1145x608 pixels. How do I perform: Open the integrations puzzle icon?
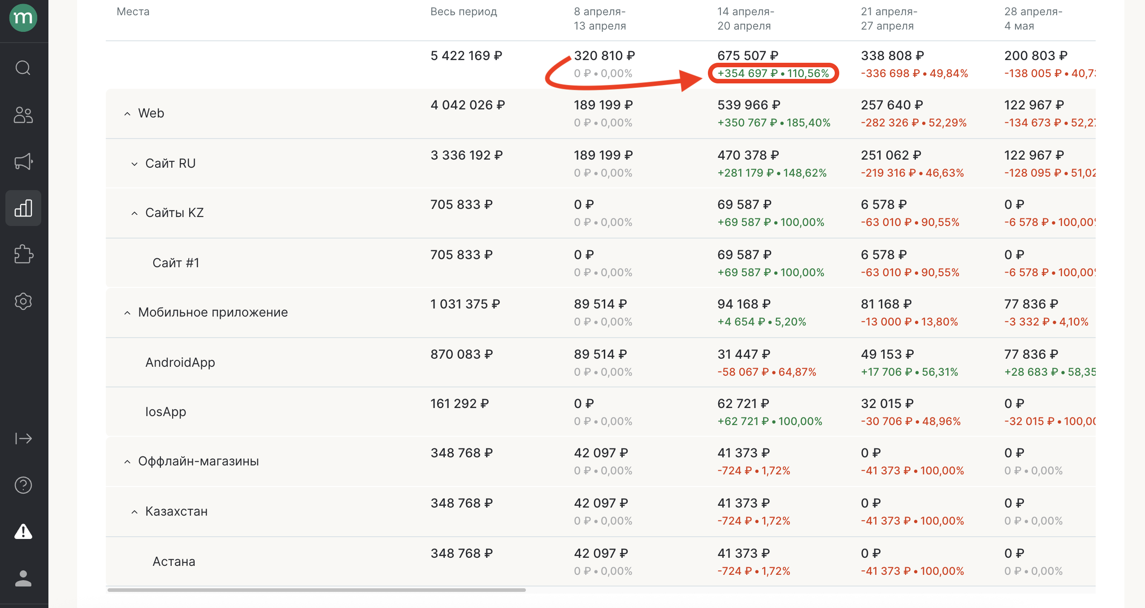pyautogui.click(x=23, y=254)
